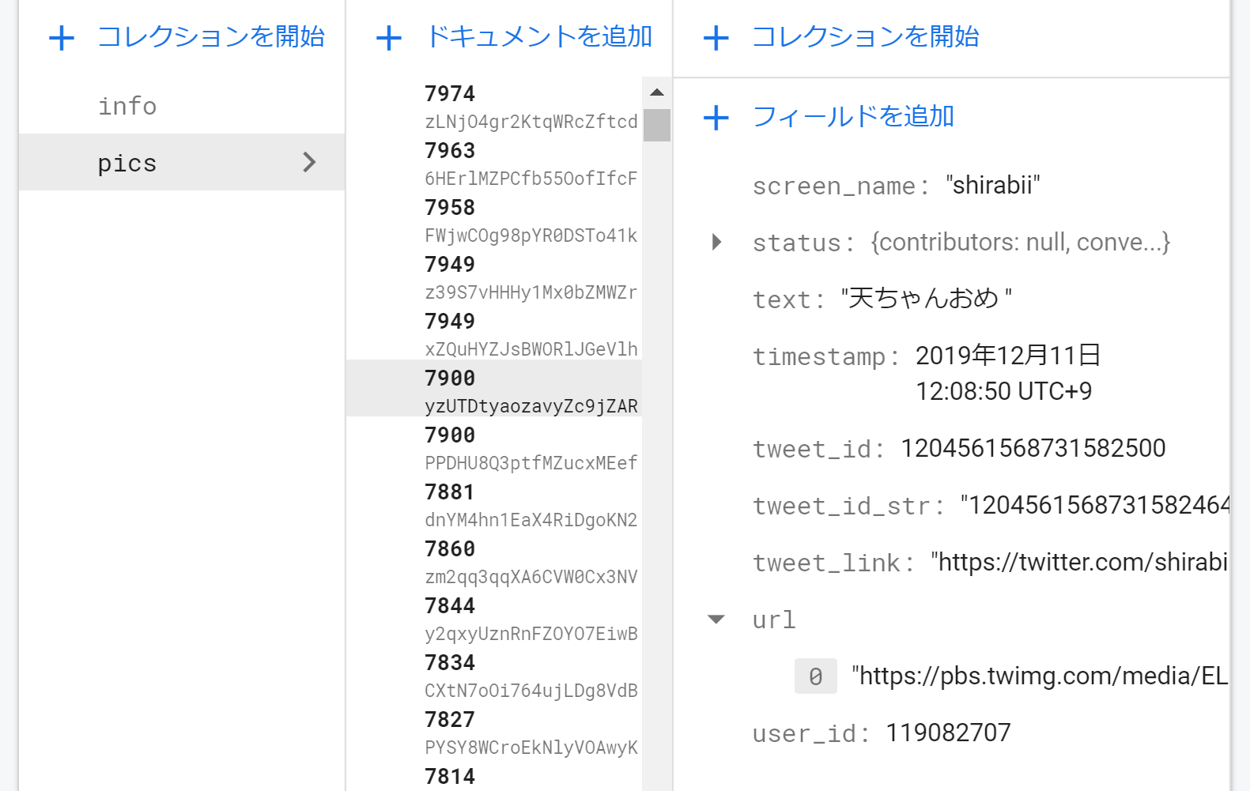Click ドキュメントを追加 link
The height and width of the screenshot is (791, 1250).
(539, 37)
